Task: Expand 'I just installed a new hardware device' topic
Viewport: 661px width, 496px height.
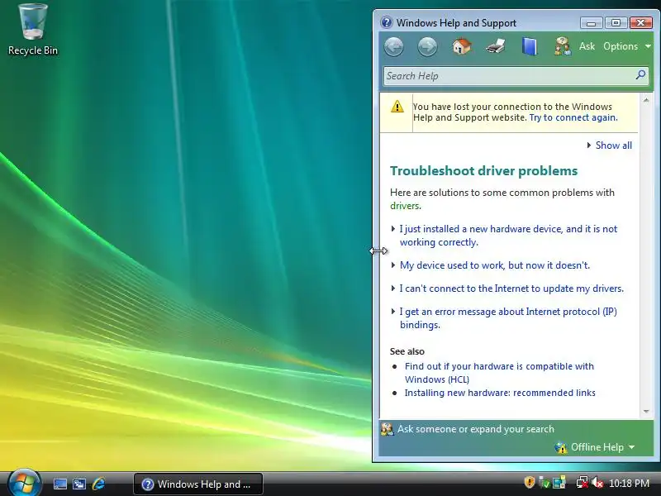Action: pos(508,236)
